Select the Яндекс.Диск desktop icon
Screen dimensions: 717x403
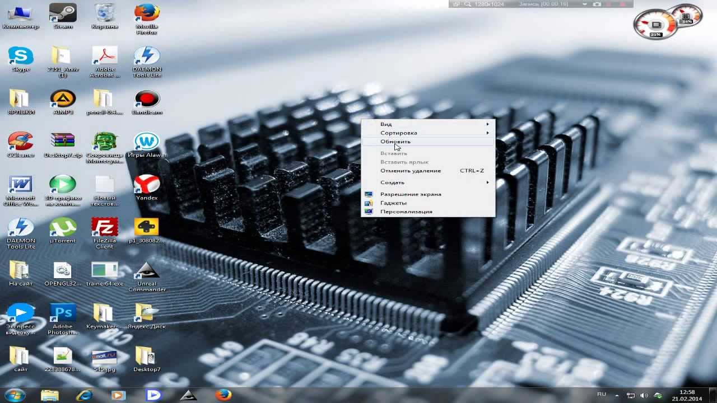[x=147, y=316]
